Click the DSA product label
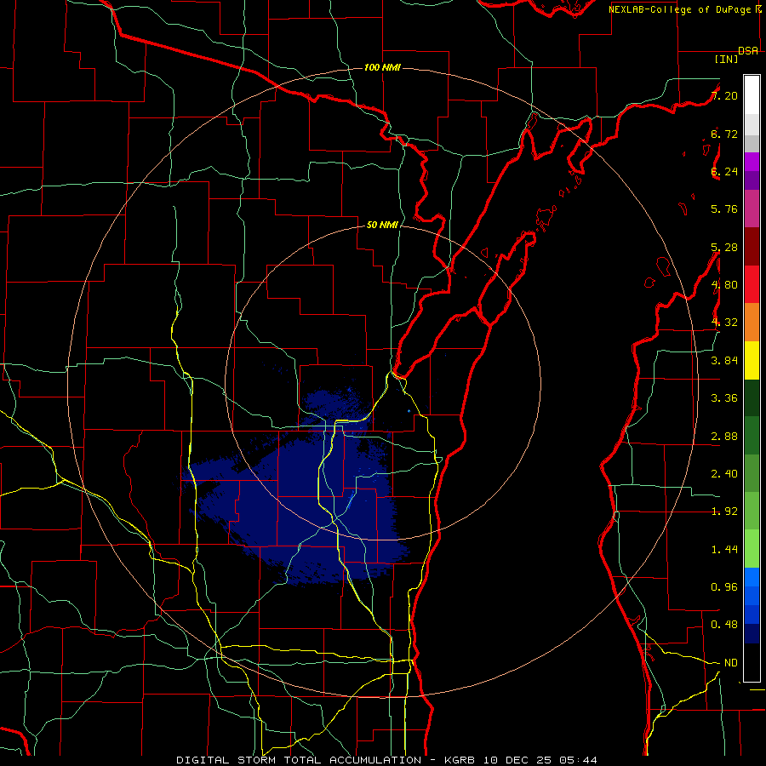 pyautogui.click(x=748, y=50)
